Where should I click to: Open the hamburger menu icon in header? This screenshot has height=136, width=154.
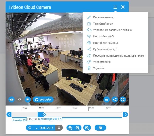[115, 7]
